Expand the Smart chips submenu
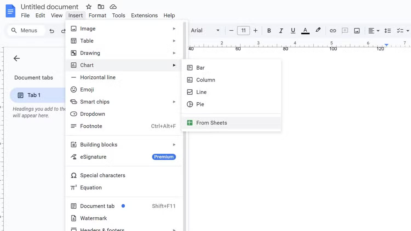411x231 pixels. [x=124, y=102]
